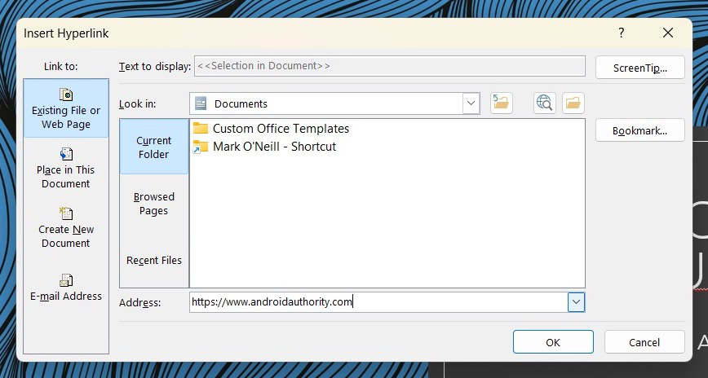Click the Address URL field
Viewport: 708px width, 378px height.
tap(378, 301)
